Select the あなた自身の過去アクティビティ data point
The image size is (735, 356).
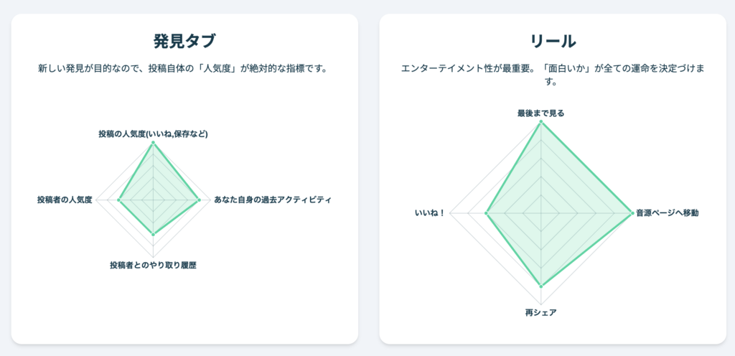pyautogui.click(x=199, y=200)
